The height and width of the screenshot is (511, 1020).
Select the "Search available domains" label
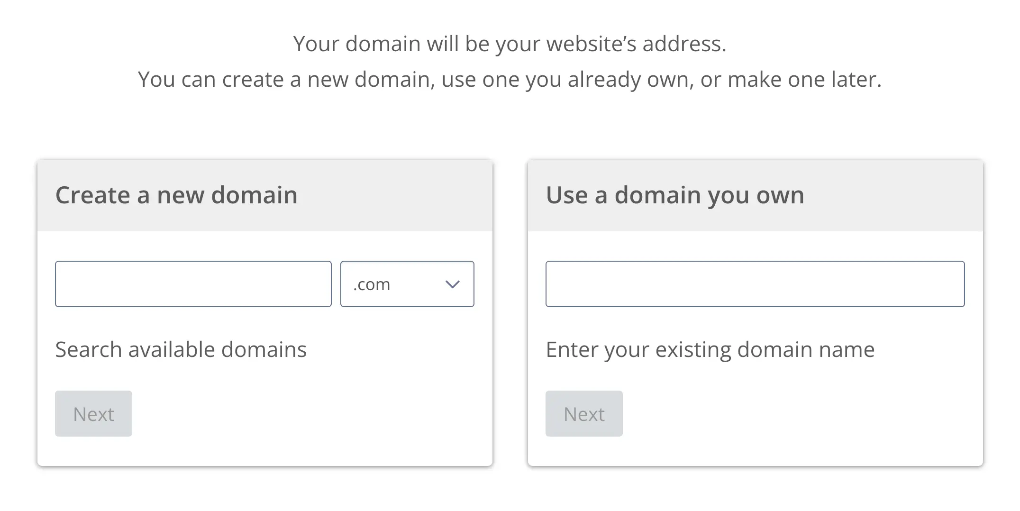(x=181, y=350)
